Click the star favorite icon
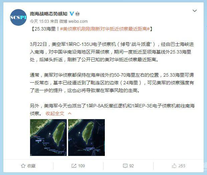This screenshot has width=207, height=175. pyautogui.click(x=23, y=166)
